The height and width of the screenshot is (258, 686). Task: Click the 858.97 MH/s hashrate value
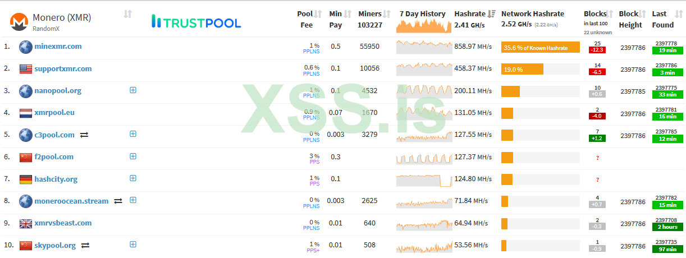(x=473, y=47)
